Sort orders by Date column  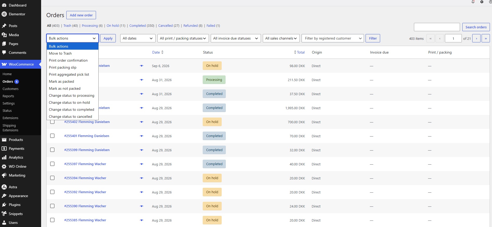coord(158,52)
